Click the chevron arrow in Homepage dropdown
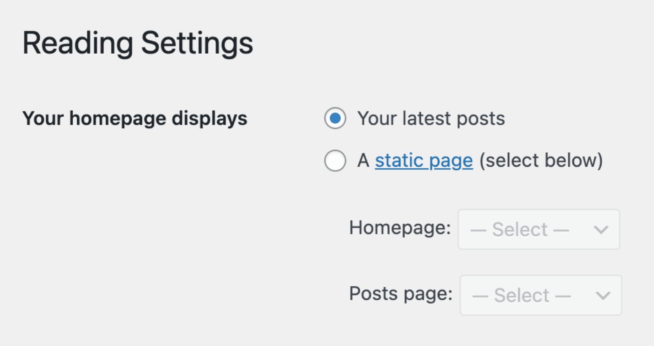654x346 pixels. click(601, 230)
